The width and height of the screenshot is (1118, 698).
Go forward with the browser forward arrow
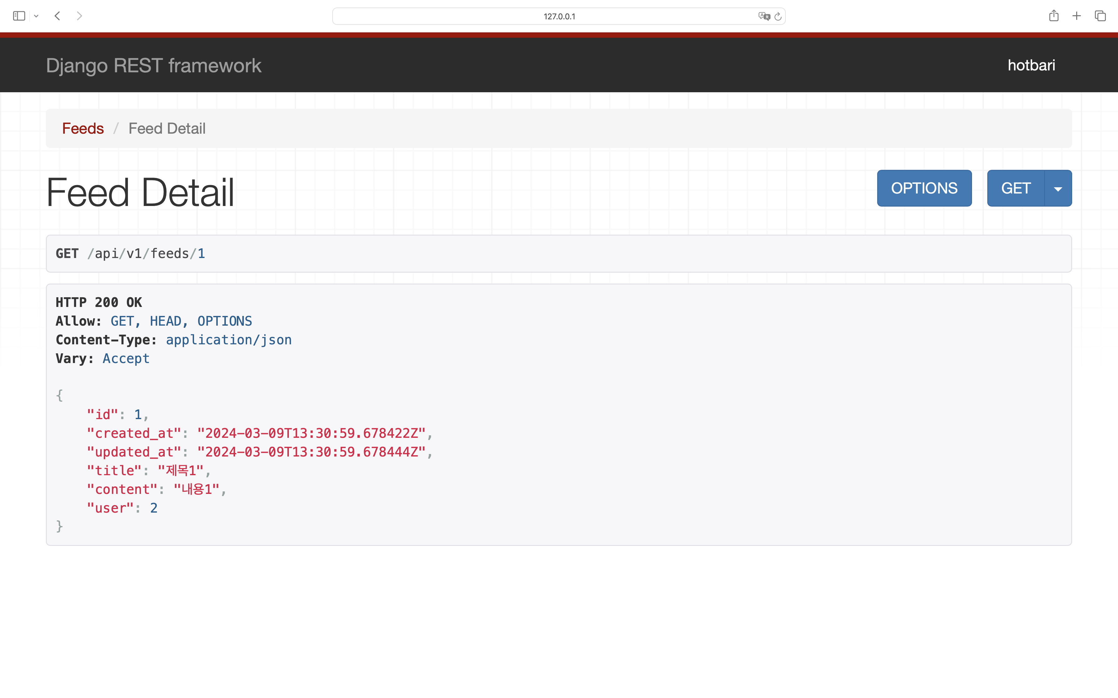coord(80,16)
